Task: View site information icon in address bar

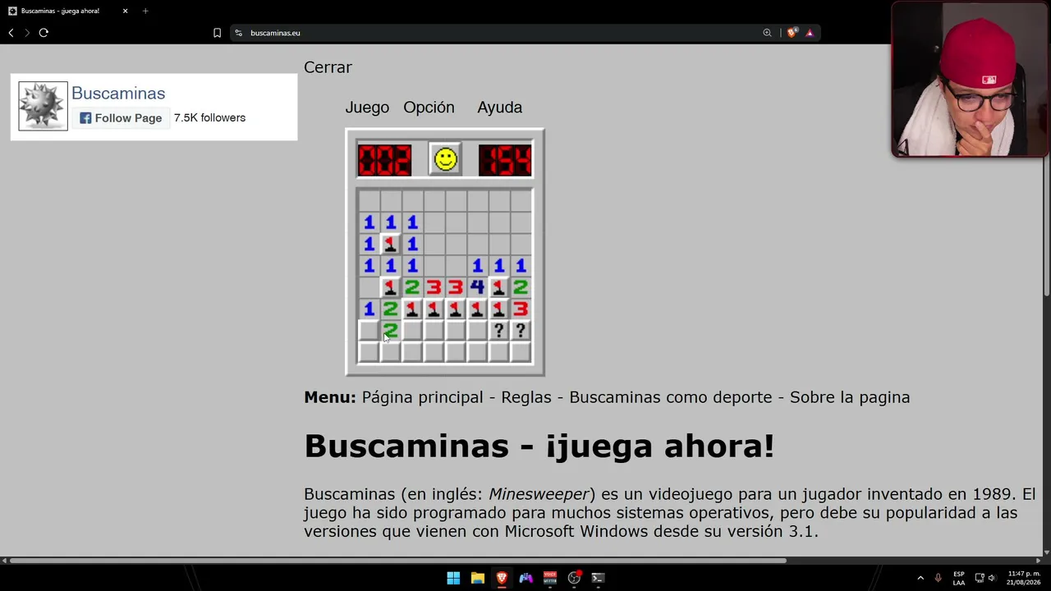Action: click(238, 33)
